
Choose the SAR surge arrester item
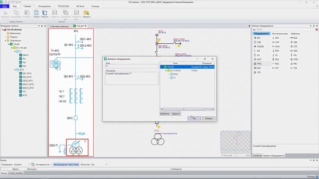[257, 68]
